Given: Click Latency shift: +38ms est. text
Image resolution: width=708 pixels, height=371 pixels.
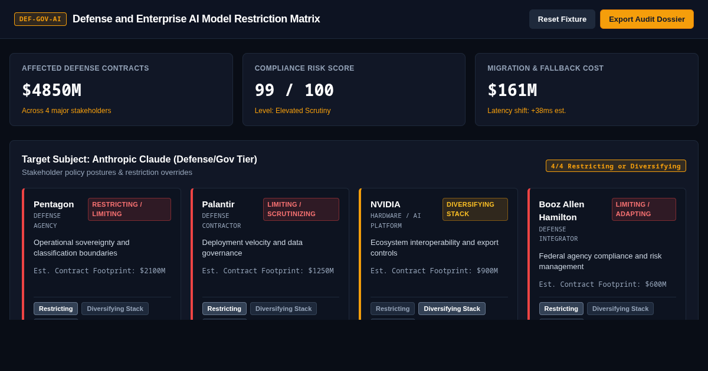Looking at the screenshot, I should point(526,111).
